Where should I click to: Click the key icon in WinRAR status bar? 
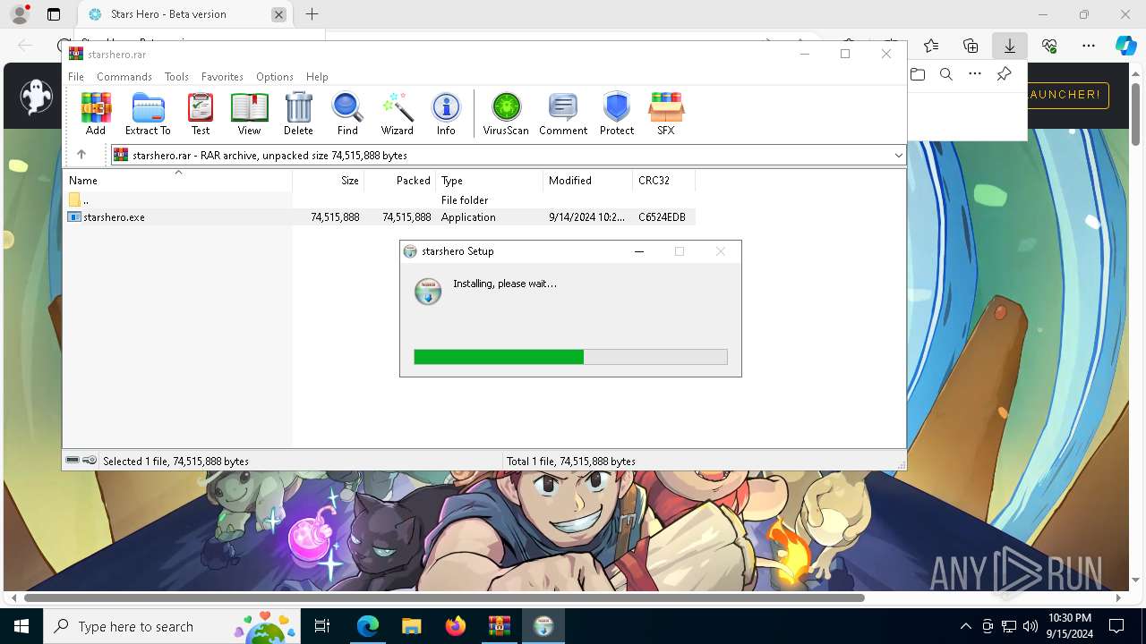[x=90, y=461]
